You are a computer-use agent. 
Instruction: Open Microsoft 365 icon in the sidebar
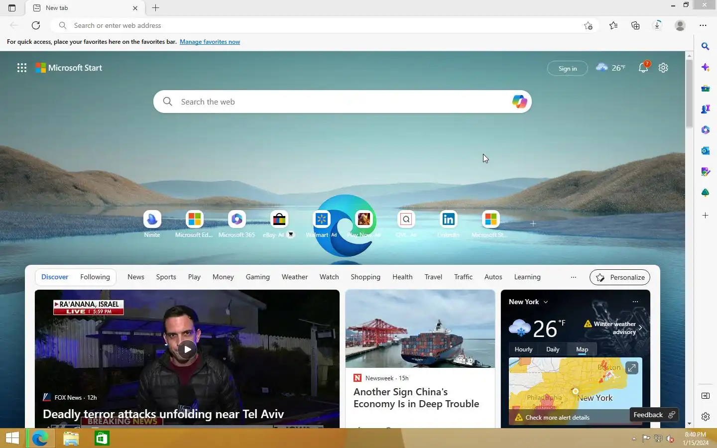click(x=705, y=130)
